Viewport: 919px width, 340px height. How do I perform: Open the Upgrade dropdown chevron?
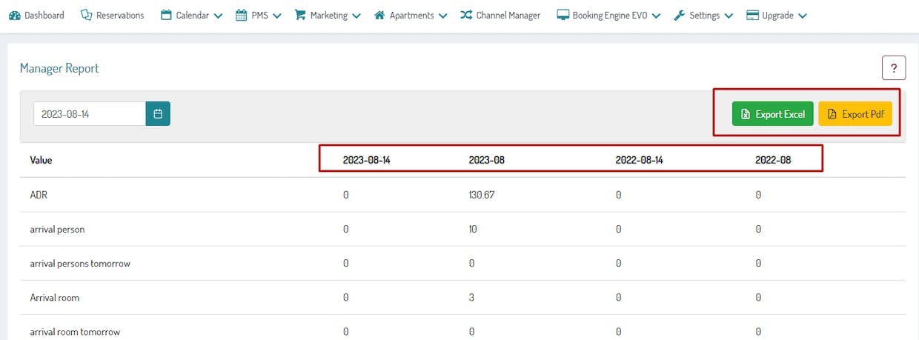coord(803,16)
